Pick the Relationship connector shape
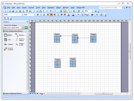The image size is (134, 101). pos(20,35)
